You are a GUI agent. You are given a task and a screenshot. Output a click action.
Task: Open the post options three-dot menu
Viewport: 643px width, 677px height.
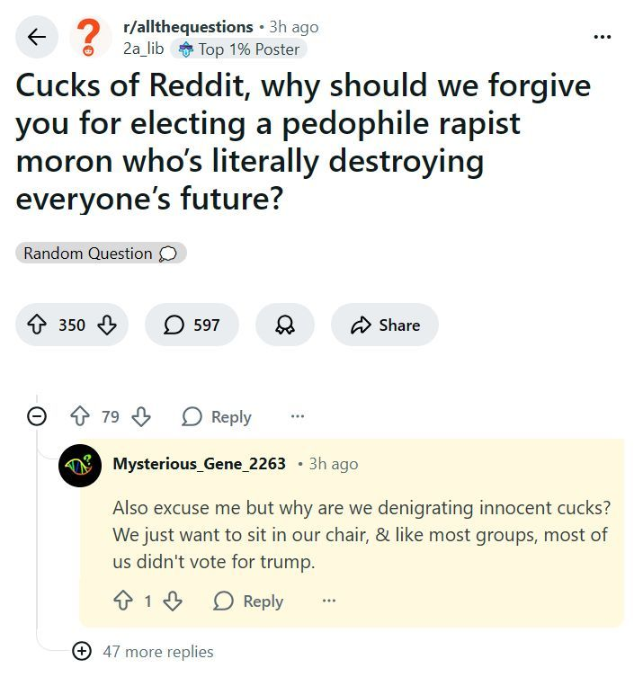coord(602,37)
